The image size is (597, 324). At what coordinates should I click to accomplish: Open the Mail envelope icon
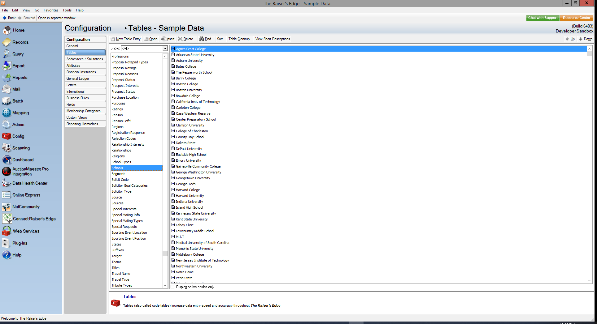click(7, 89)
